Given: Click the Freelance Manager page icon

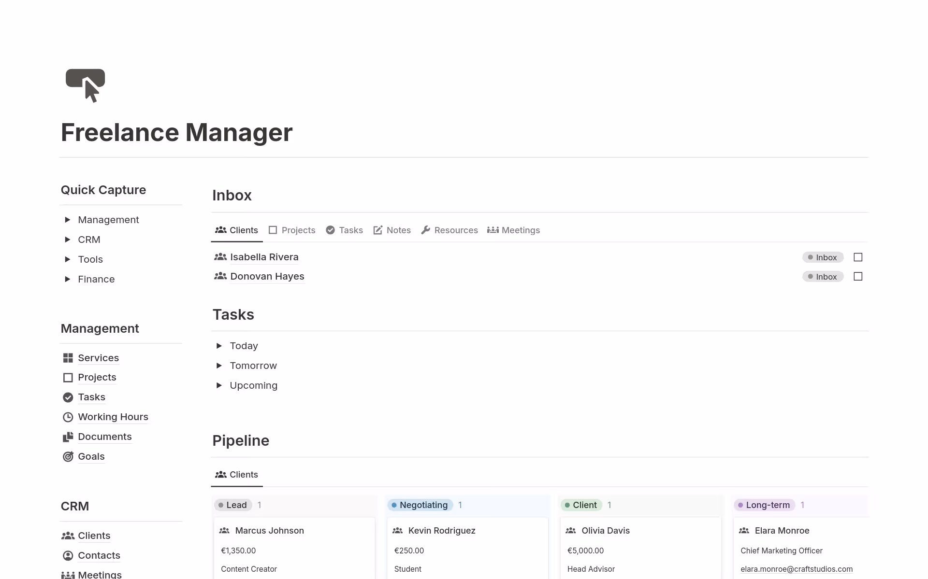Looking at the screenshot, I should (85, 85).
